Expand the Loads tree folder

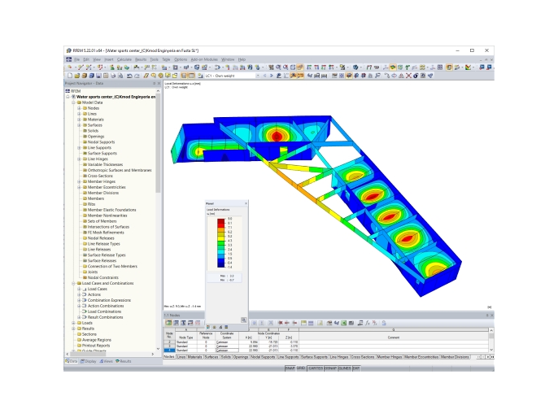coord(73,323)
